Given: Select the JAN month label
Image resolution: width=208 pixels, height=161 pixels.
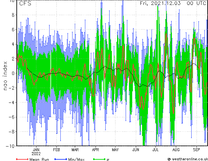Looking at the screenshot, I should [36, 150].
